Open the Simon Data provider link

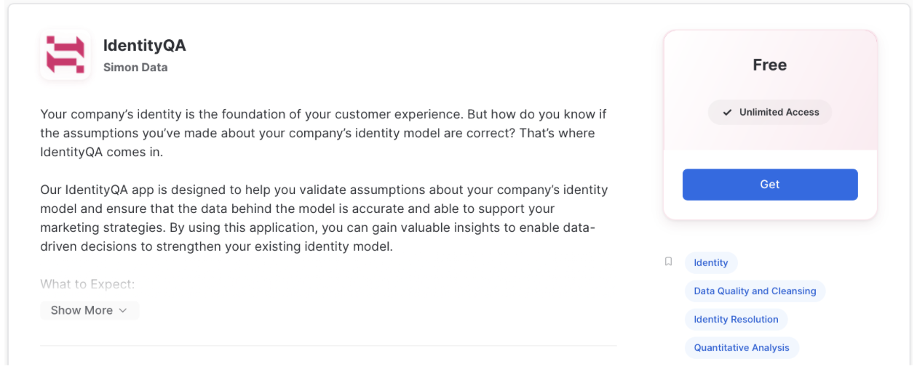[135, 68]
